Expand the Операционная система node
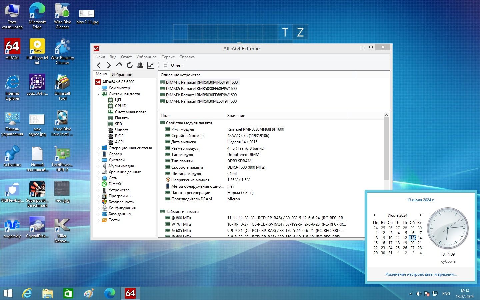Viewport: 480px width, 300px height. 98,148
